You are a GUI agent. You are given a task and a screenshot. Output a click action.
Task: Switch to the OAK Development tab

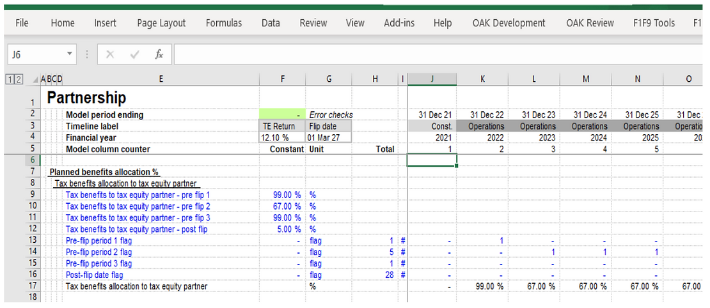pyautogui.click(x=509, y=23)
